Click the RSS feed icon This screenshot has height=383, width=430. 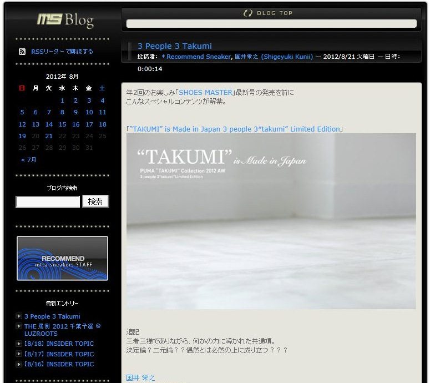22,52
